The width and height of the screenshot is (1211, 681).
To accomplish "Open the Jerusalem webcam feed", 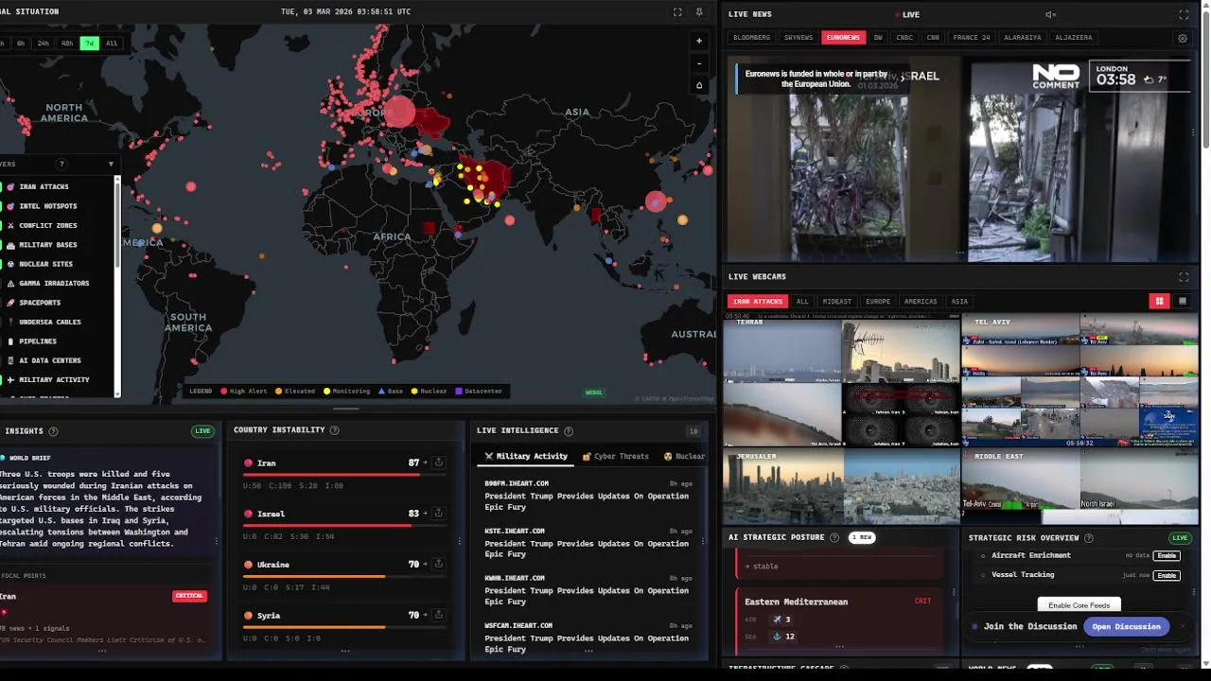I will (842, 487).
